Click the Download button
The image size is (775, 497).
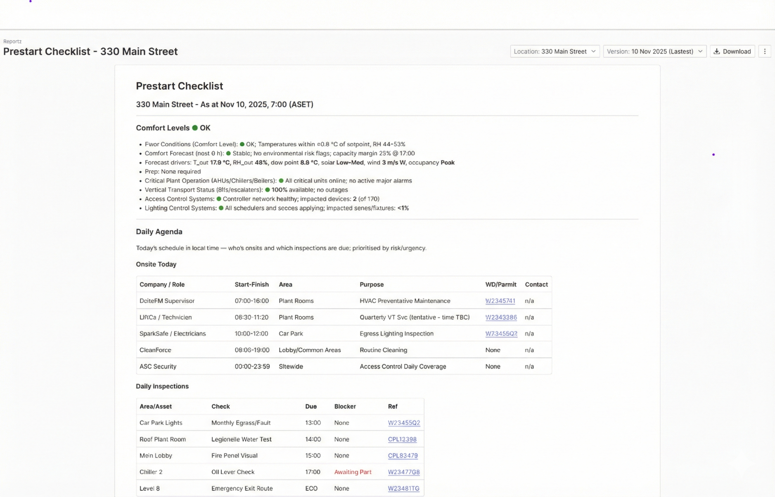732,51
